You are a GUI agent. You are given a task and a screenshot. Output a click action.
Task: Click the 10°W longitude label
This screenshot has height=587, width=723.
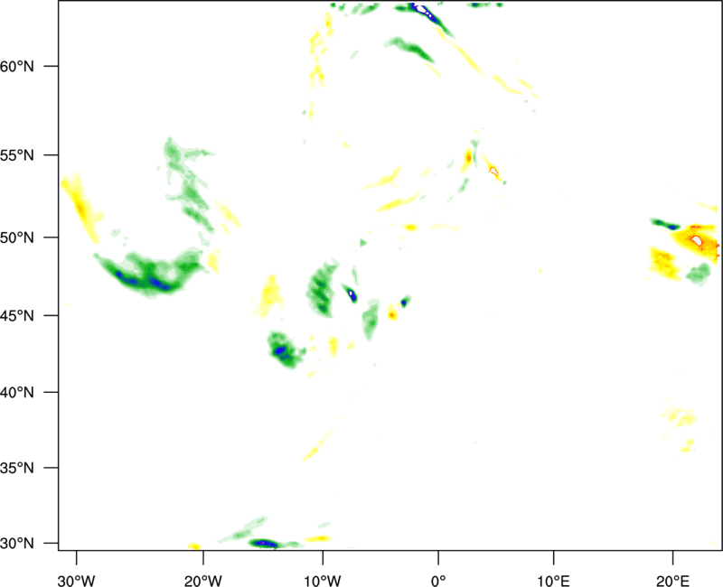tap(323, 581)
